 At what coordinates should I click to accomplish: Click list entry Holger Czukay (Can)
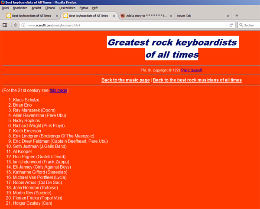(x=32, y=203)
